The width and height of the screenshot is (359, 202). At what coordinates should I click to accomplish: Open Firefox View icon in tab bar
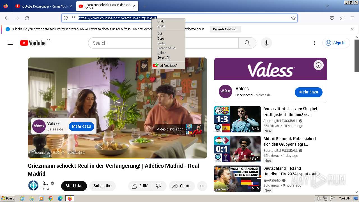point(6,6)
